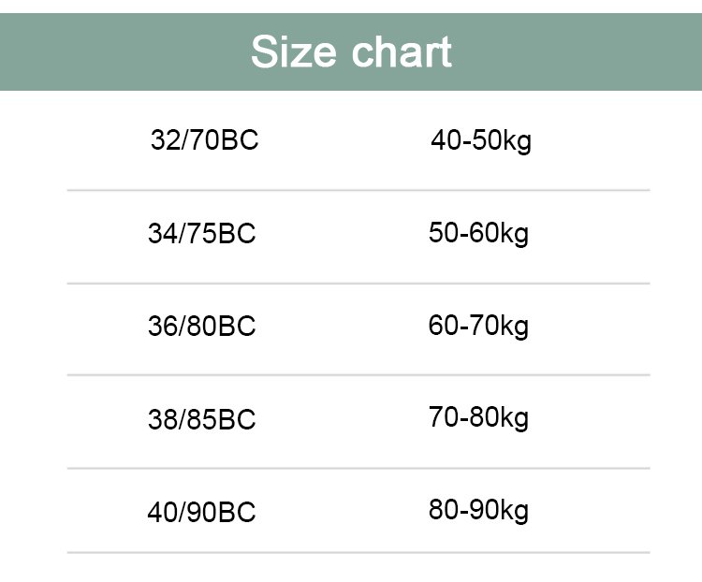The width and height of the screenshot is (702, 582).
Task: Select the 34/75BC size label
Action: point(201,233)
